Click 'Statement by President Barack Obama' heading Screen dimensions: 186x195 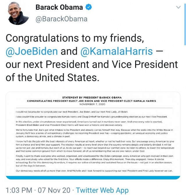point(92,97)
